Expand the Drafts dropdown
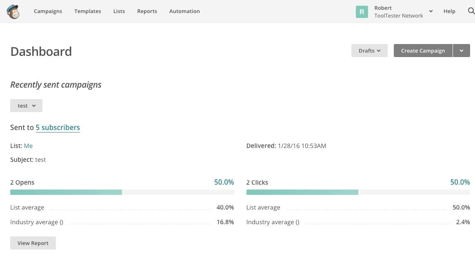 (369, 51)
